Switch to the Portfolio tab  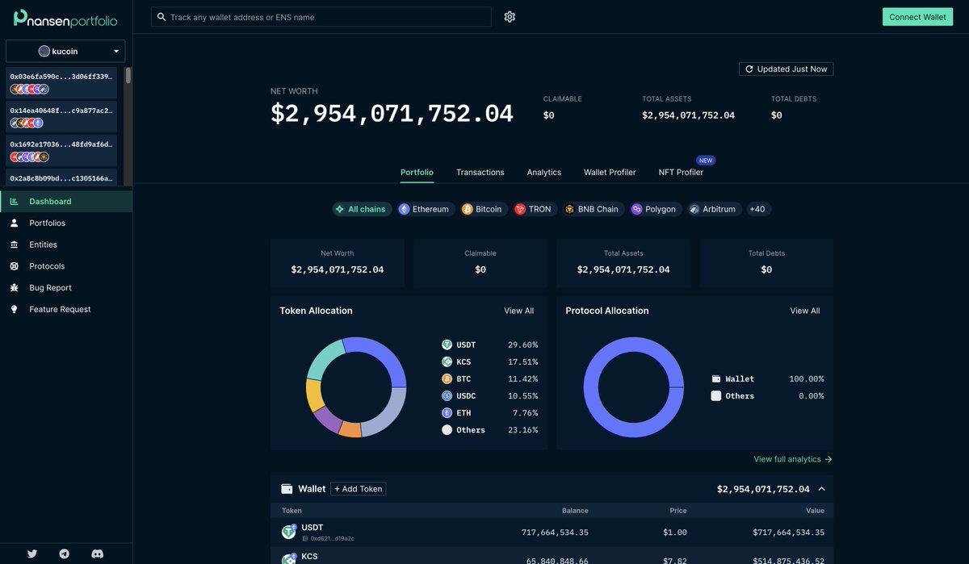tap(417, 172)
